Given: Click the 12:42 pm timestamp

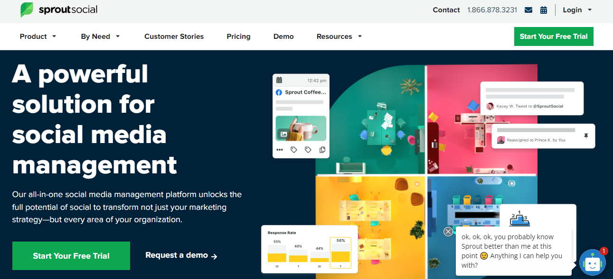Looking at the screenshot, I should (x=317, y=81).
